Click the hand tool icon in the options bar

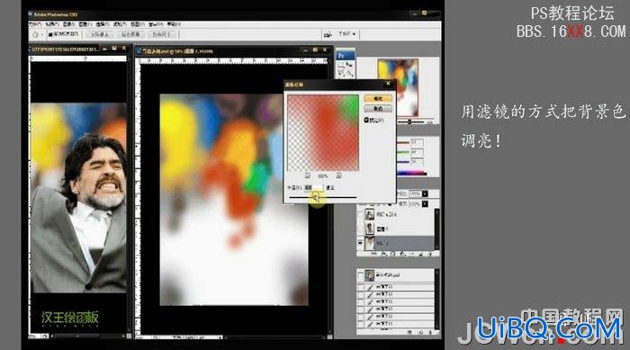click(x=35, y=34)
